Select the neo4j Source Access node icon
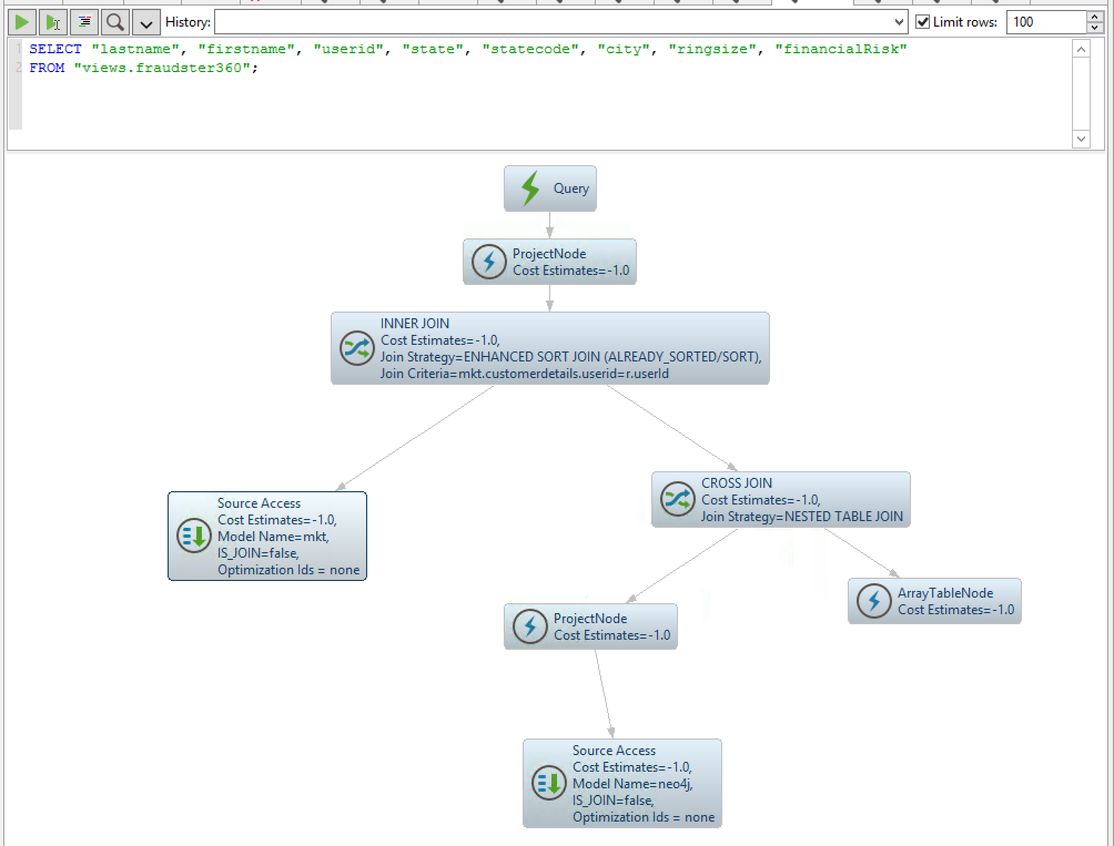The height and width of the screenshot is (846, 1114). tap(549, 783)
